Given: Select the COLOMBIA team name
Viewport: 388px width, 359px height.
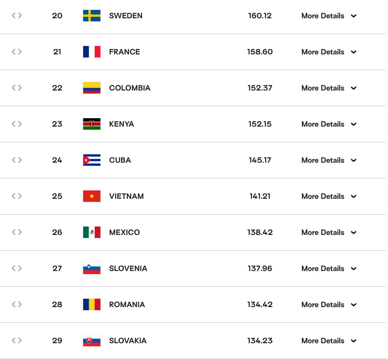Looking at the screenshot, I should click(x=130, y=88).
